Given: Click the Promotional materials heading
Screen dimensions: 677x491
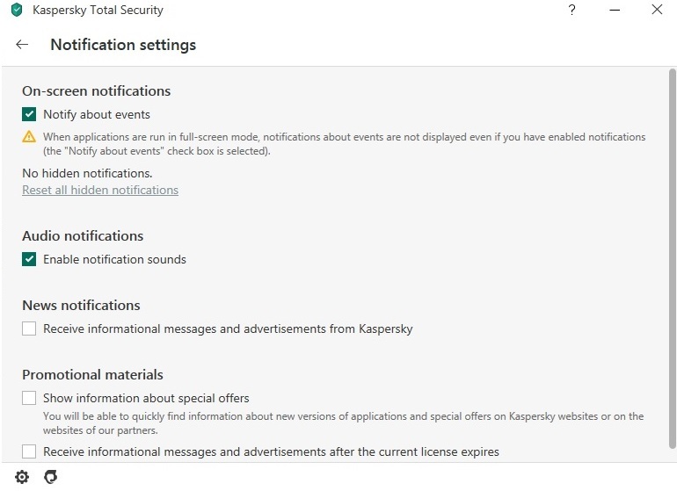Looking at the screenshot, I should click(x=92, y=374).
